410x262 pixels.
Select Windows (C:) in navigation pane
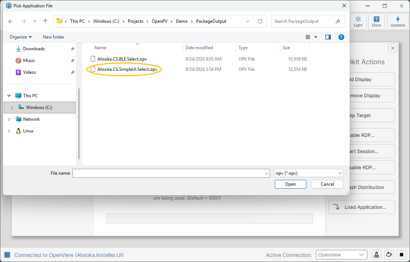tap(40, 108)
